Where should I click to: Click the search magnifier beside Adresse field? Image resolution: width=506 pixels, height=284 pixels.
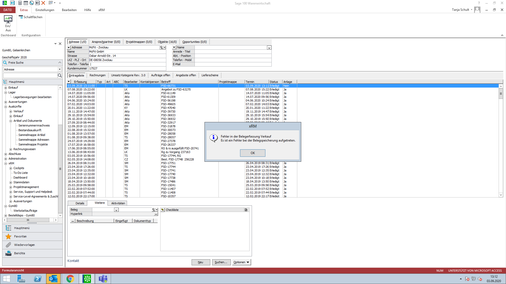pyautogui.click(x=161, y=48)
